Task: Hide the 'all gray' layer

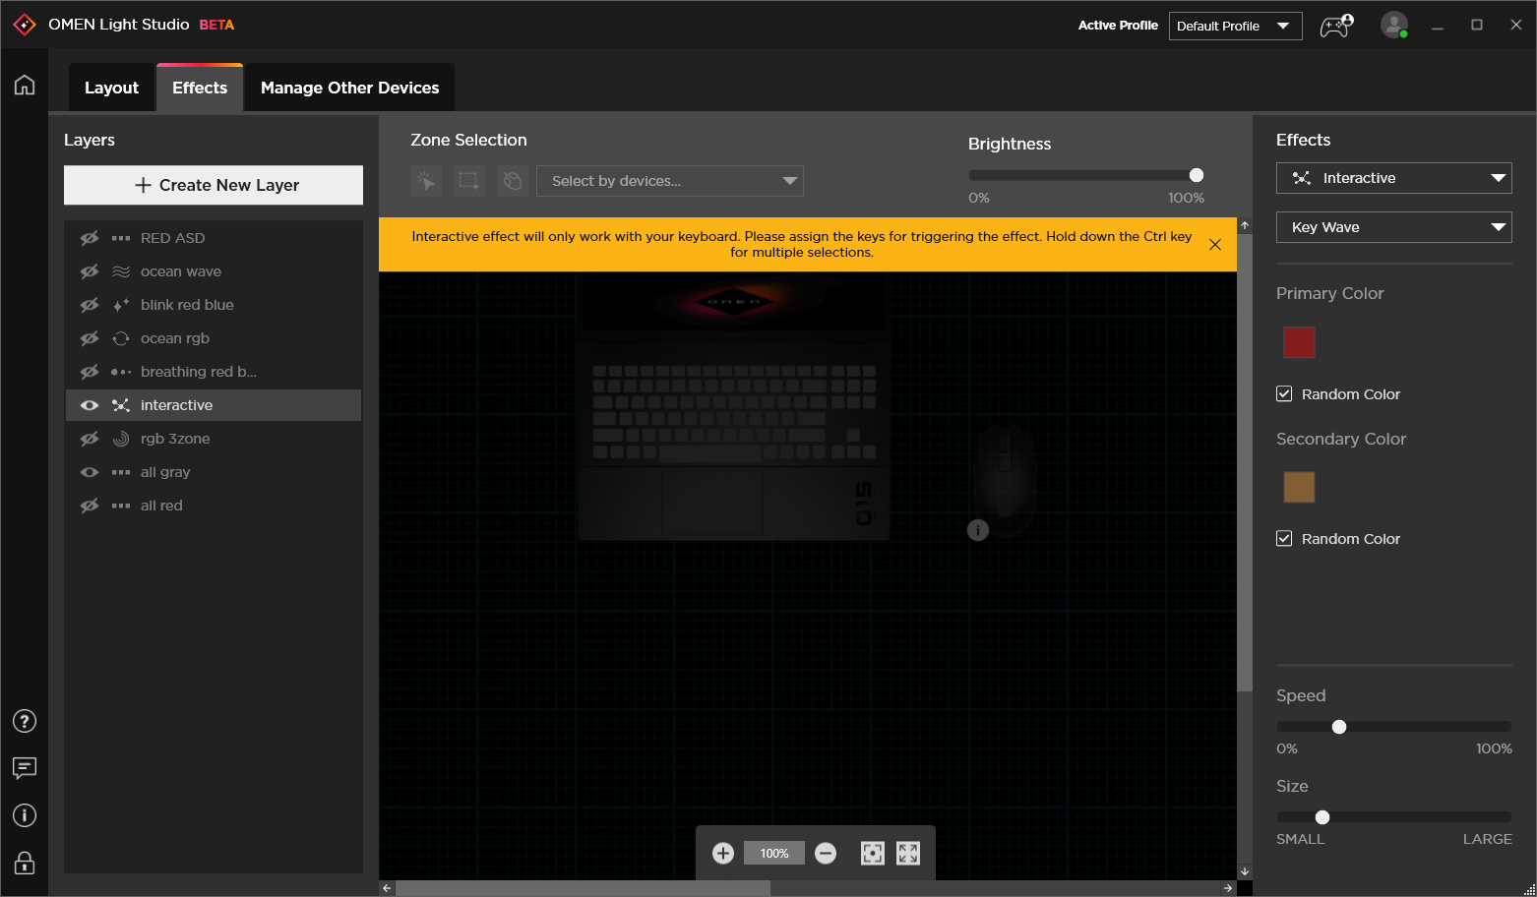Action: (x=89, y=471)
